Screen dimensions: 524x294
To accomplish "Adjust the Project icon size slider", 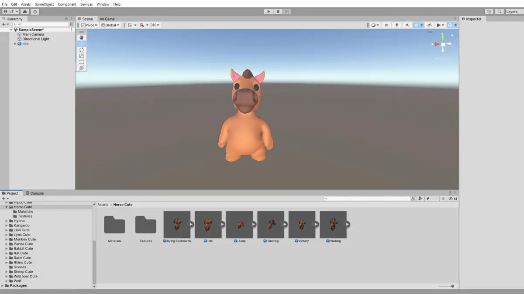I will (447, 286).
